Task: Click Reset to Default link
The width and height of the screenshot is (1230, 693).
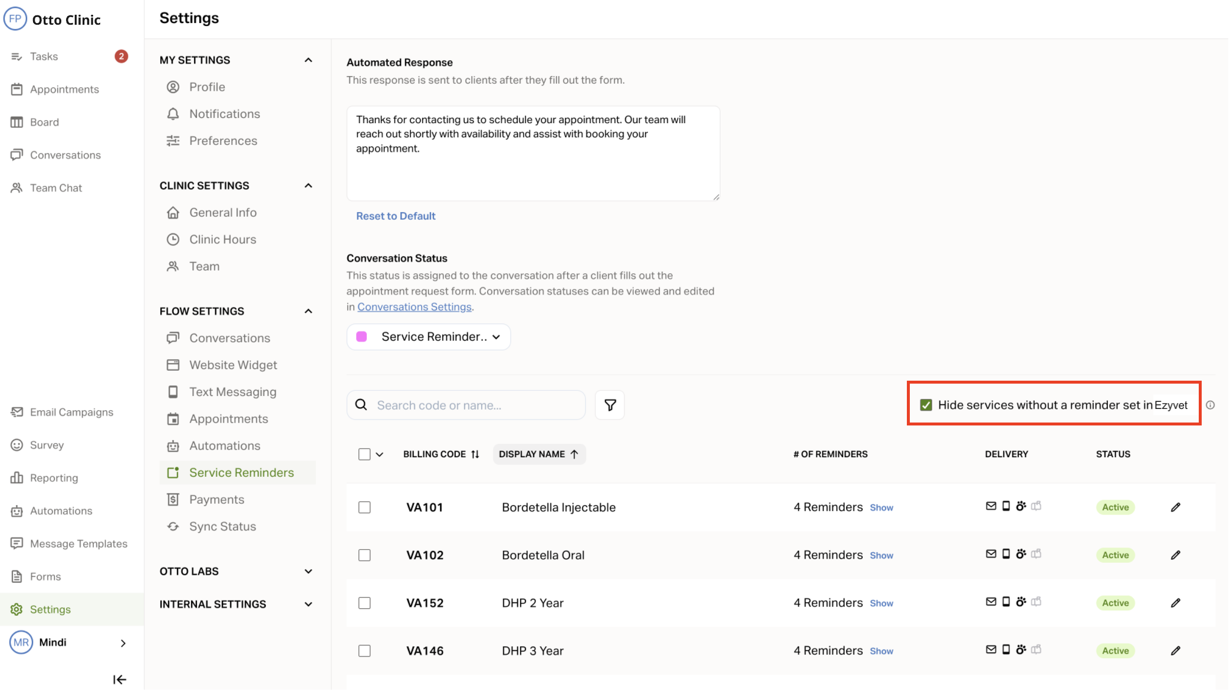Action: [x=396, y=216]
